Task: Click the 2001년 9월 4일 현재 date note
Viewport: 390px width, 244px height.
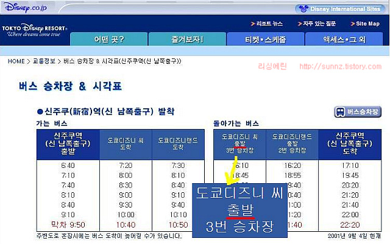Action: (354, 236)
